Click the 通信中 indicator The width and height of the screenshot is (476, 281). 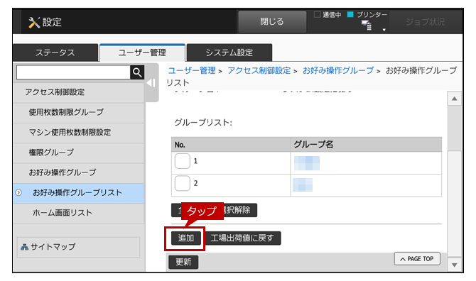(x=328, y=15)
